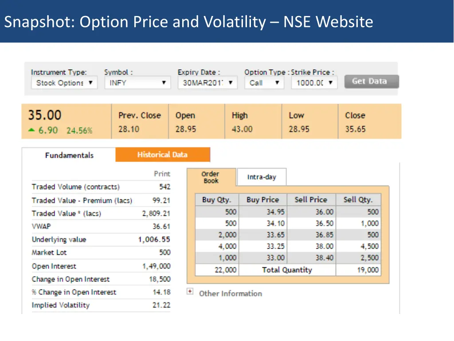Switch to the Fundamentals tab
The width and height of the screenshot is (454, 341).
69,155
